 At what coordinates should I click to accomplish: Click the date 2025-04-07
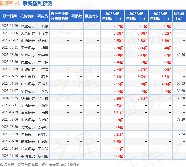(x=10, y=91)
